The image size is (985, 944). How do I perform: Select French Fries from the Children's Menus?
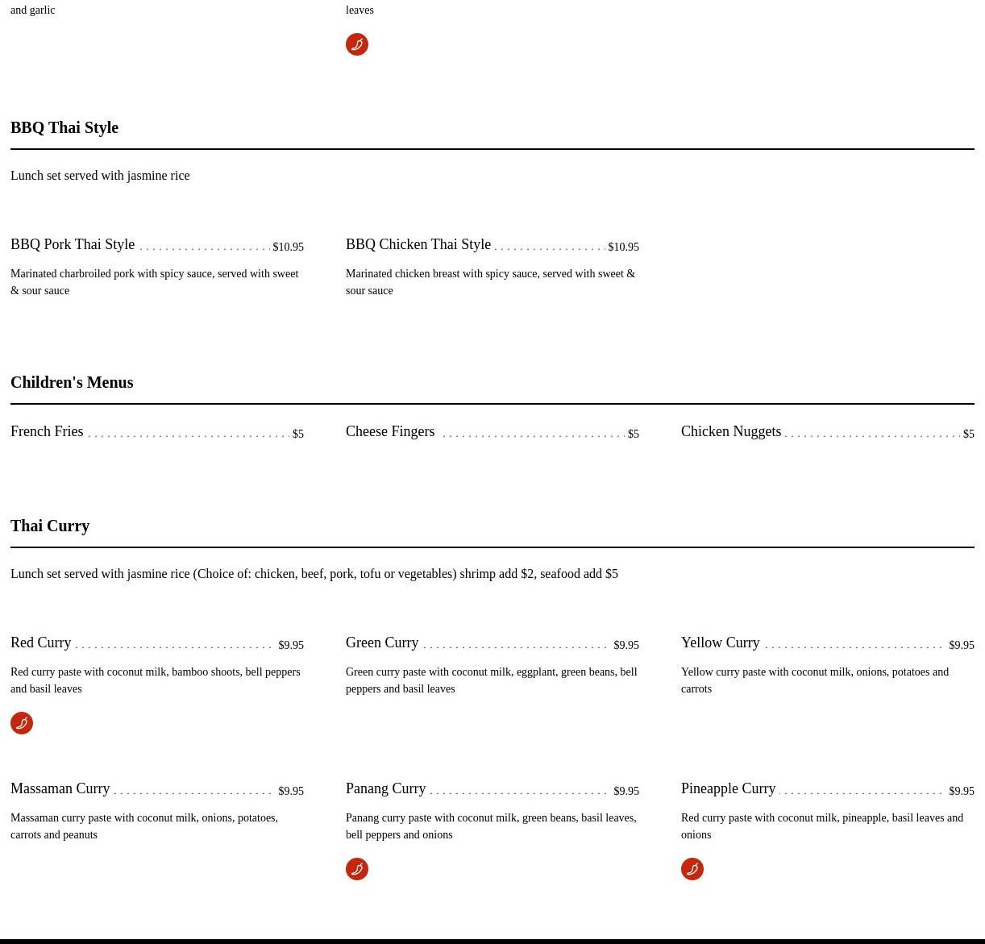pos(47,431)
